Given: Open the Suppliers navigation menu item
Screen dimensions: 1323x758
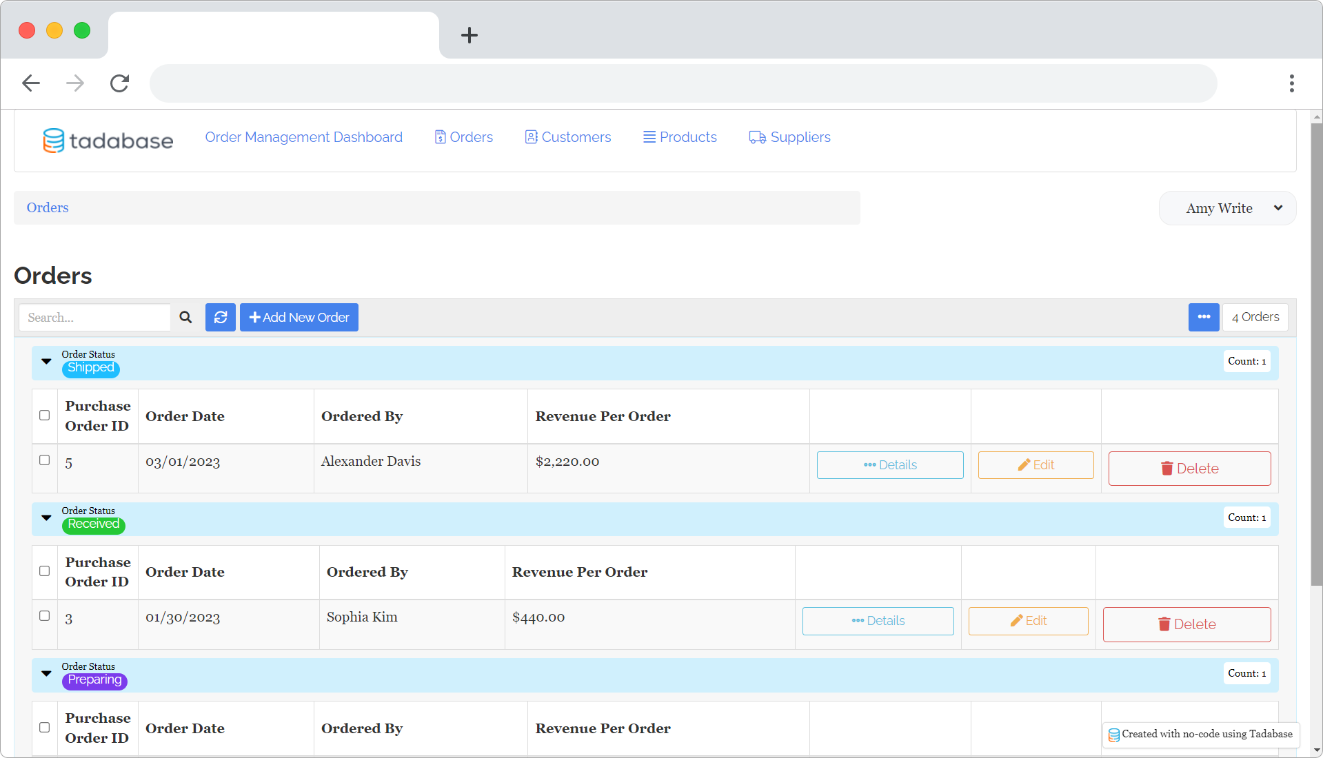Looking at the screenshot, I should pyautogui.click(x=790, y=137).
